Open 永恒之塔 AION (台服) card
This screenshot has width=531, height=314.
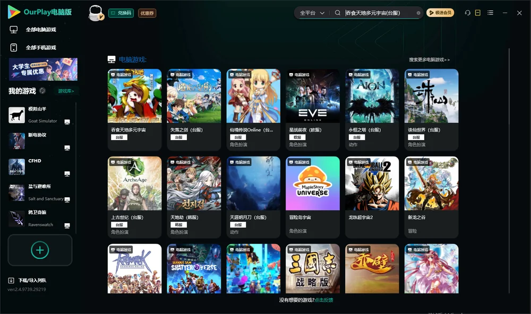pos(372,110)
